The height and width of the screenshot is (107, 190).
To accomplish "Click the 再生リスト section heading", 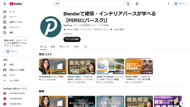I will pyautogui.click(x=45, y=54).
